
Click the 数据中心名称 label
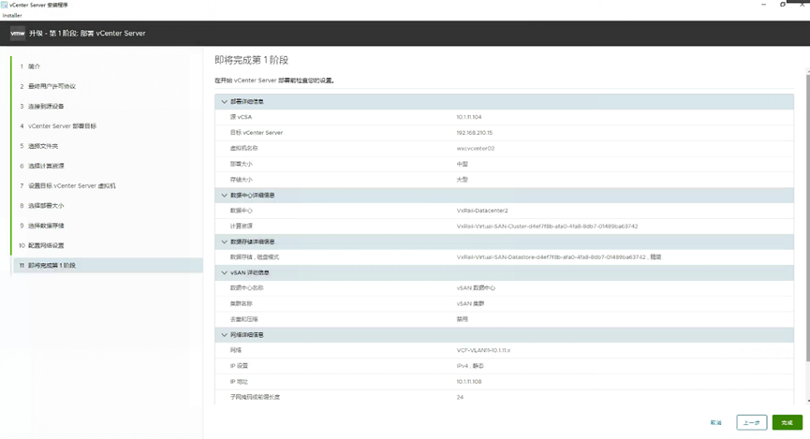246,288
